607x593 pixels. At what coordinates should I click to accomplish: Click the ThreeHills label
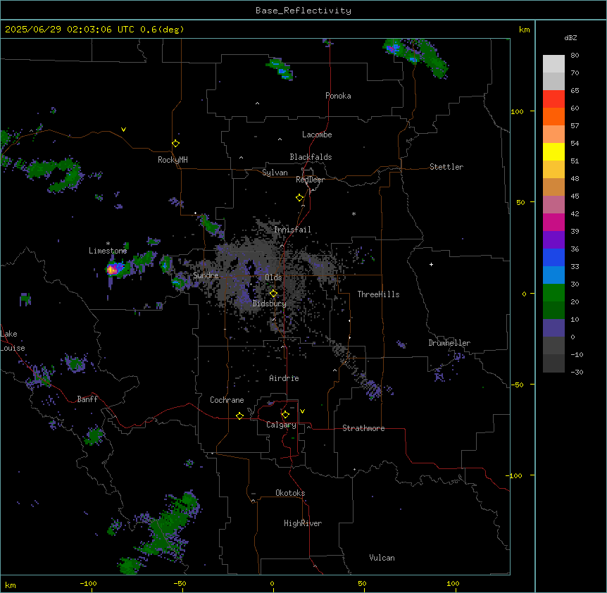click(378, 294)
